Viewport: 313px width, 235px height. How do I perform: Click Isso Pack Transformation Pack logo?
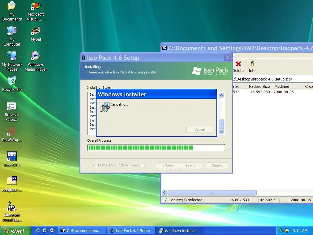(x=210, y=71)
